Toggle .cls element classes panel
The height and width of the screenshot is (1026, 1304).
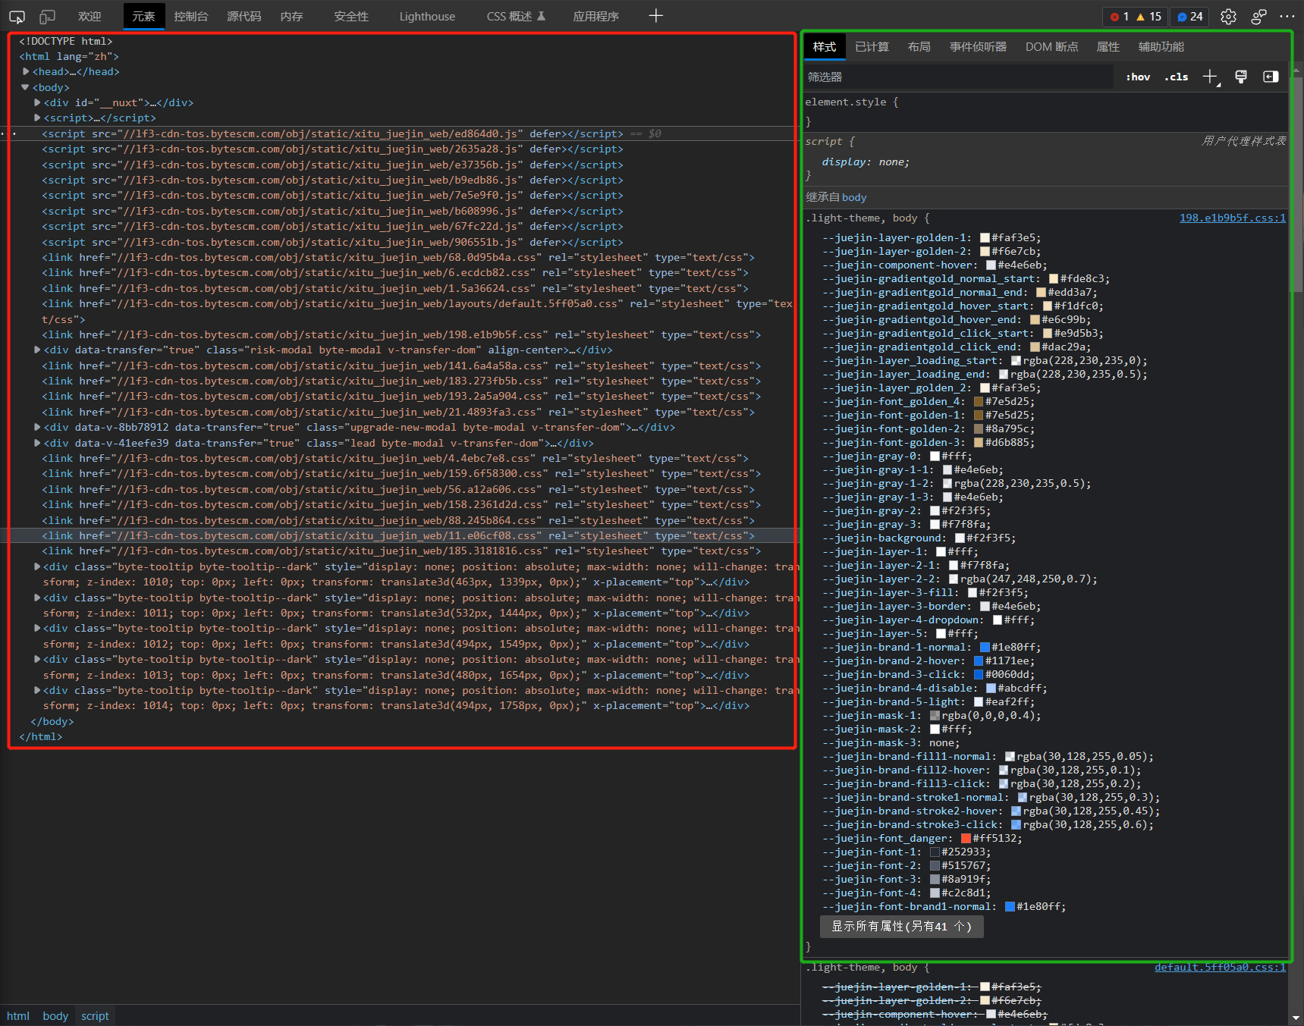click(x=1177, y=77)
